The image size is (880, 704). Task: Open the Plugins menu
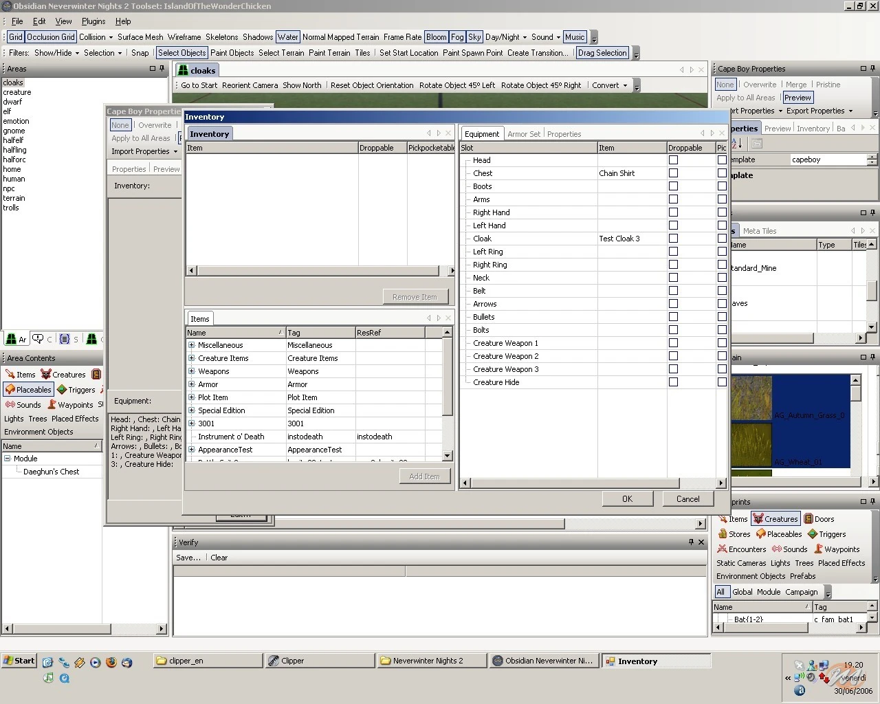point(93,21)
